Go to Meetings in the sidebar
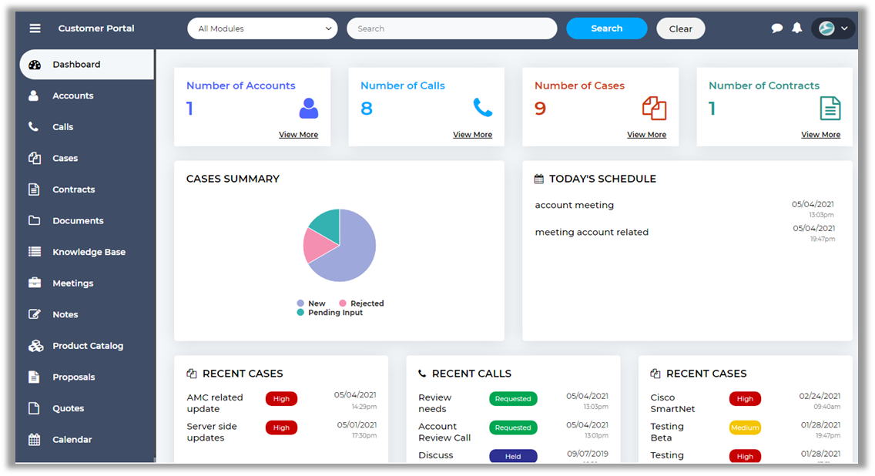875x476 pixels. tap(72, 283)
